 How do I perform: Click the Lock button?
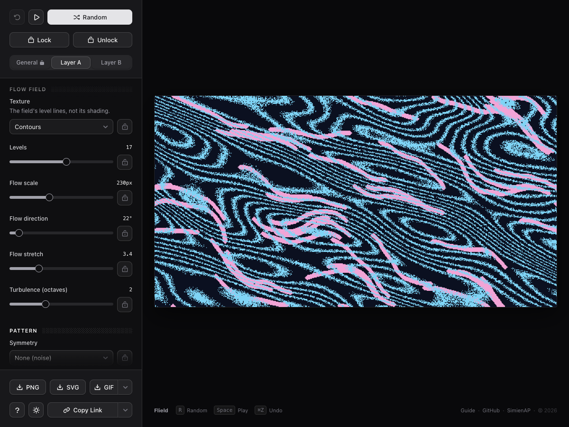click(39, 40)
